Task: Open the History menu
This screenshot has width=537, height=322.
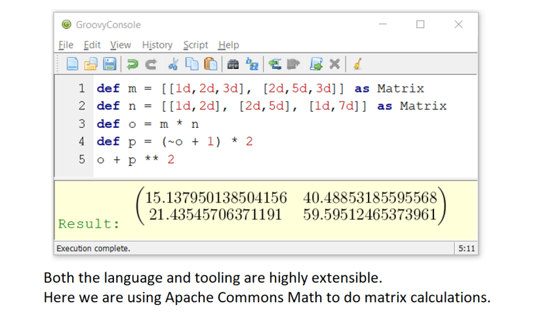Action: [157, 45]
